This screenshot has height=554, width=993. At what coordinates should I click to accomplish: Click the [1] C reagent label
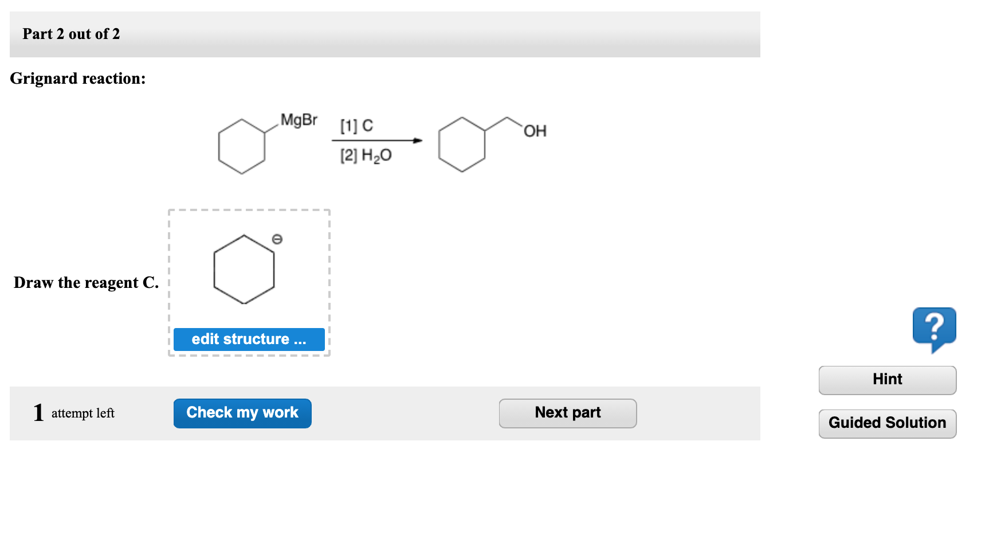click(x=356, y=125)
